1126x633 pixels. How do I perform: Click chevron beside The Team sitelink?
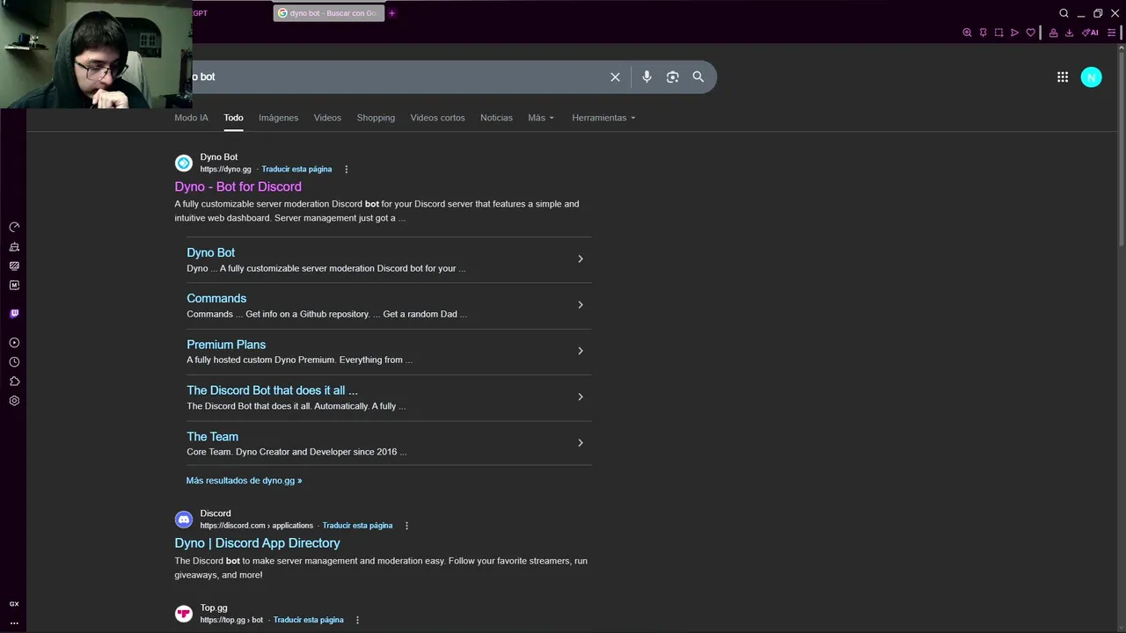click(x=580, y=443)
